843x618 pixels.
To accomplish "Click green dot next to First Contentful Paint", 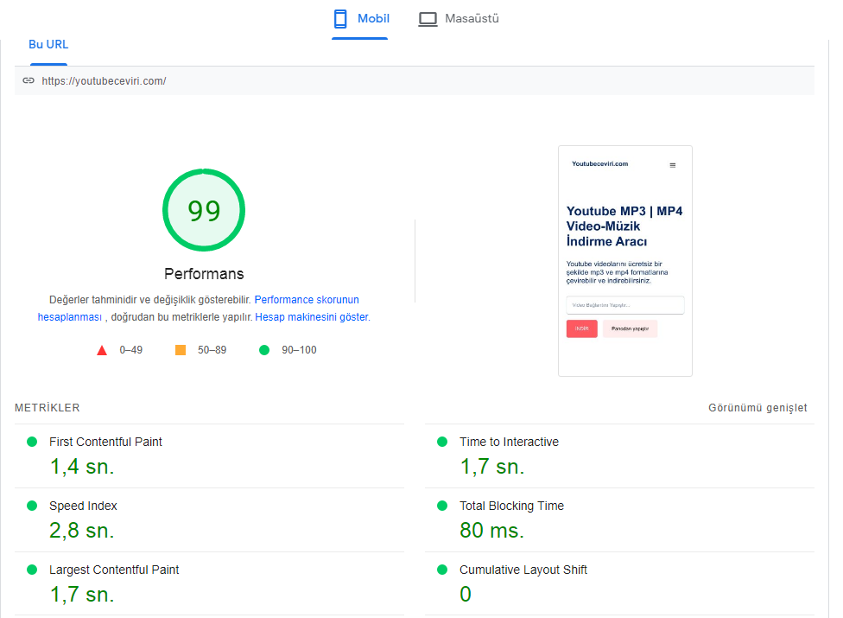I will pyautogui.click(x=32, y=442).
